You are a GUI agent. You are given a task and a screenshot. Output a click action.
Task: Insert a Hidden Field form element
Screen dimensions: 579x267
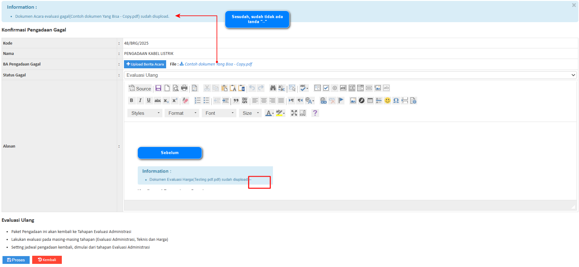point(386,88)
